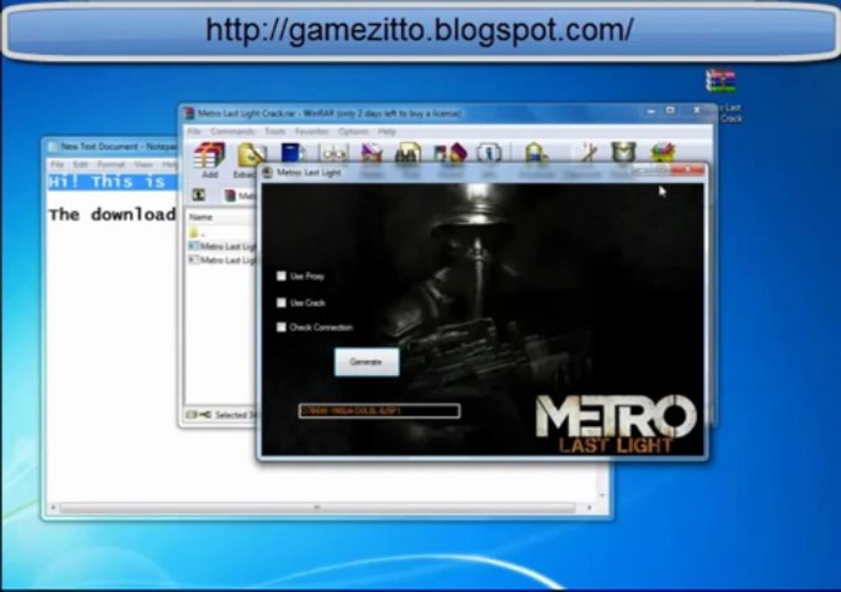Screen dimensions: 841x592
Task: Click the WinRAR title bar archive icon
Action: pos(189,113)
